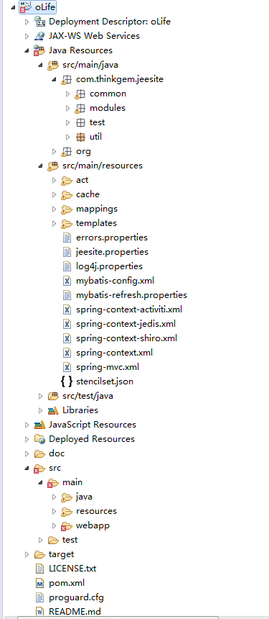Click the spring-context-activiti.xml file icon
The width and height of the screenshot is (269, 619).
click(x=67, y=310)
